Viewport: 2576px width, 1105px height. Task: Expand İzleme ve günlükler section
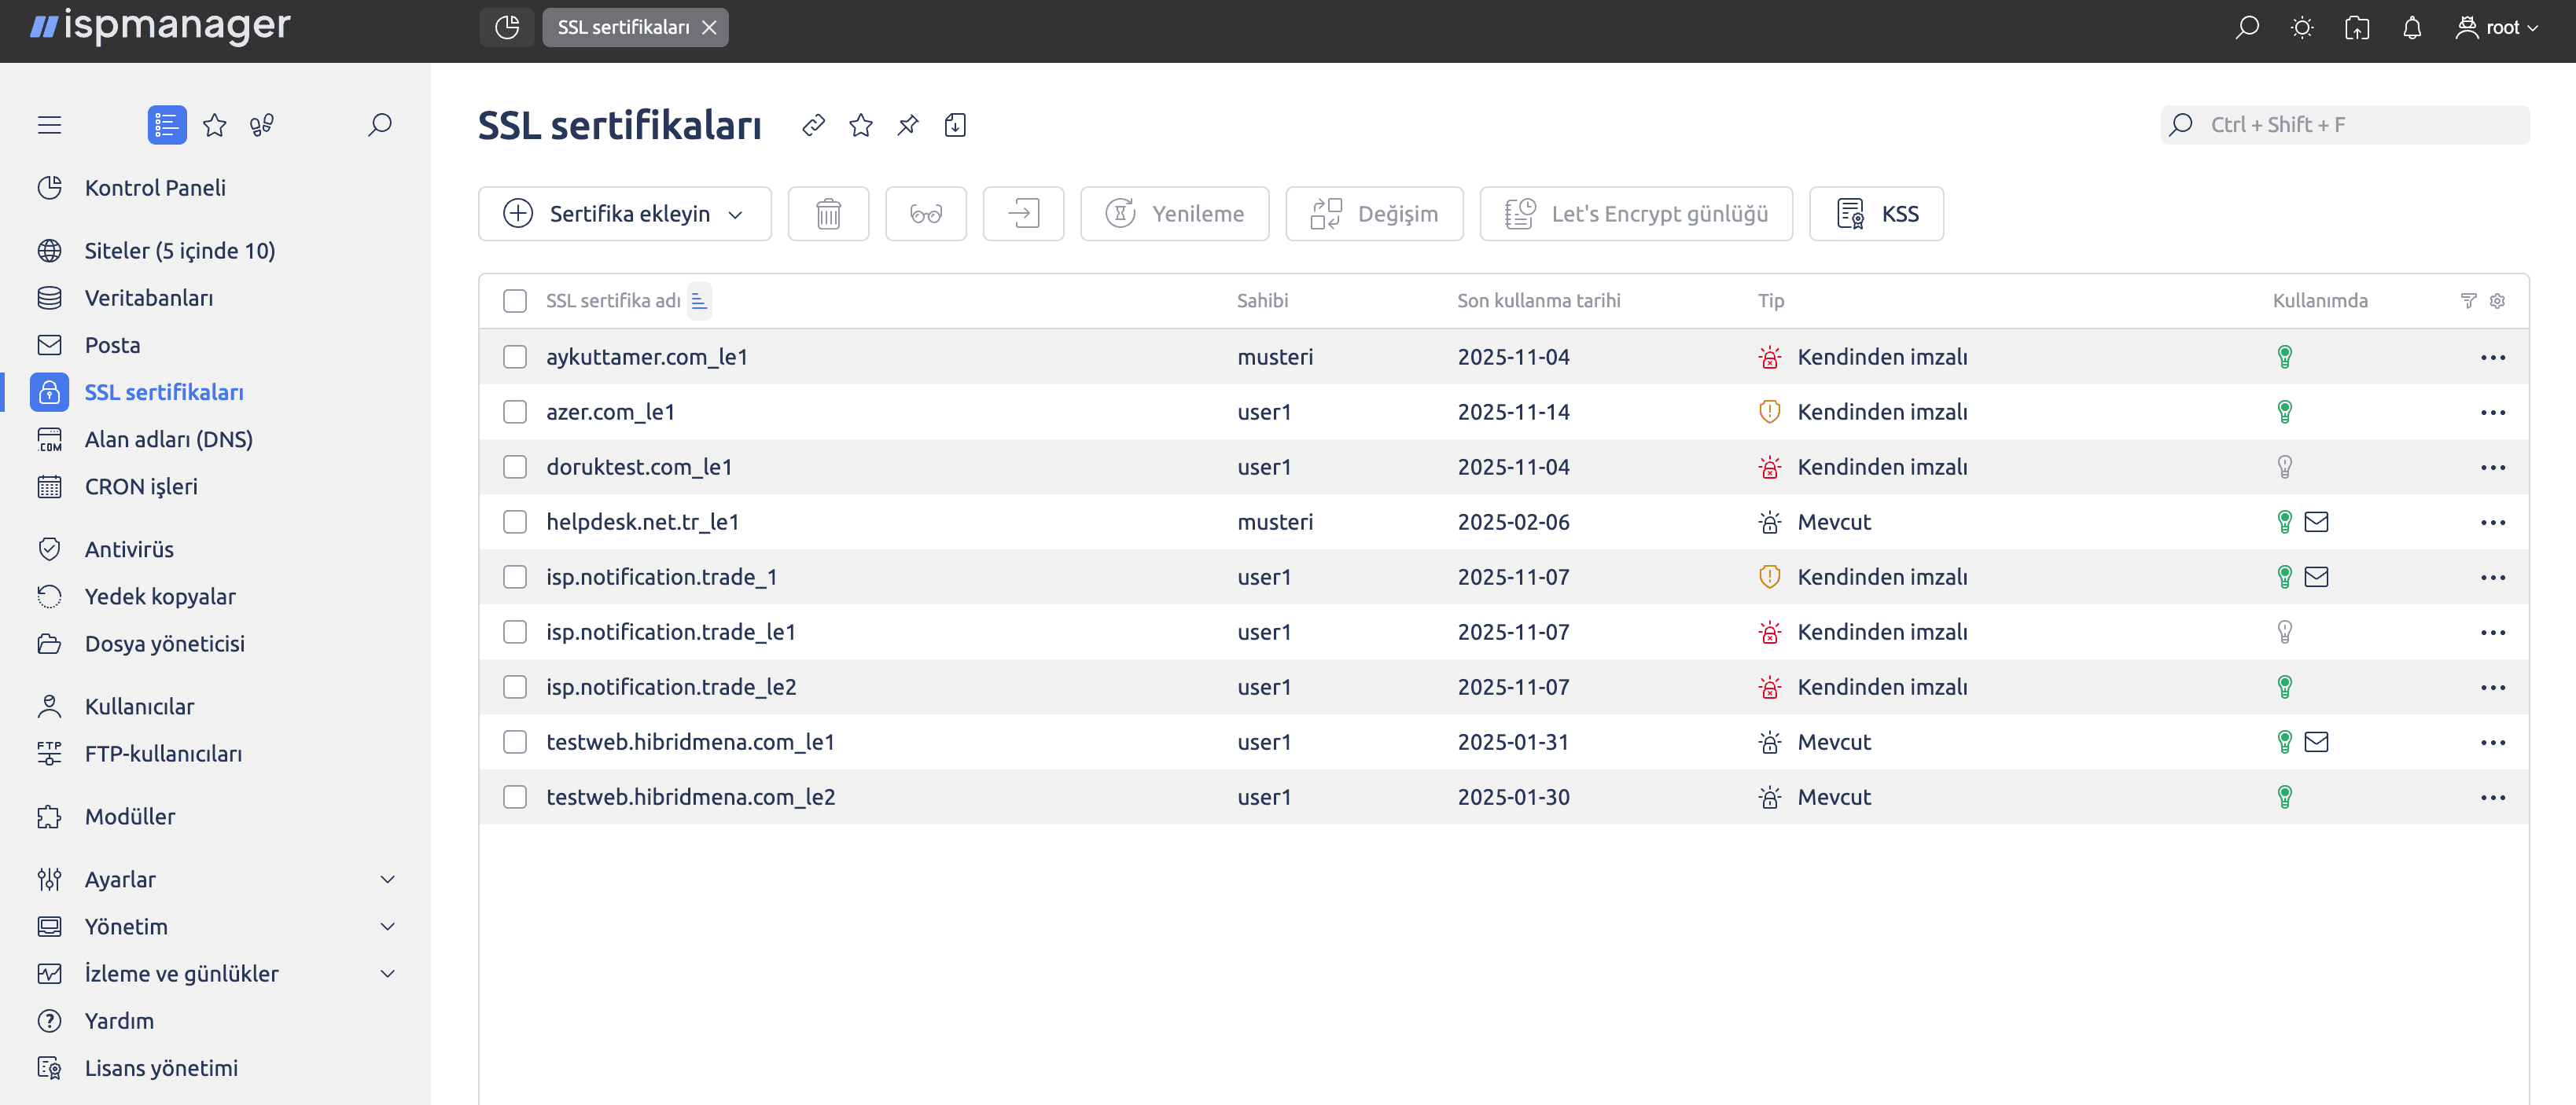387,973
